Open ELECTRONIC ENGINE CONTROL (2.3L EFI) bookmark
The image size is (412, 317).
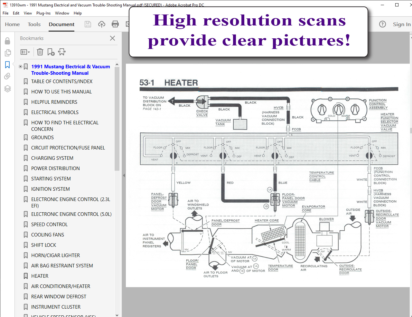point(70,203)
